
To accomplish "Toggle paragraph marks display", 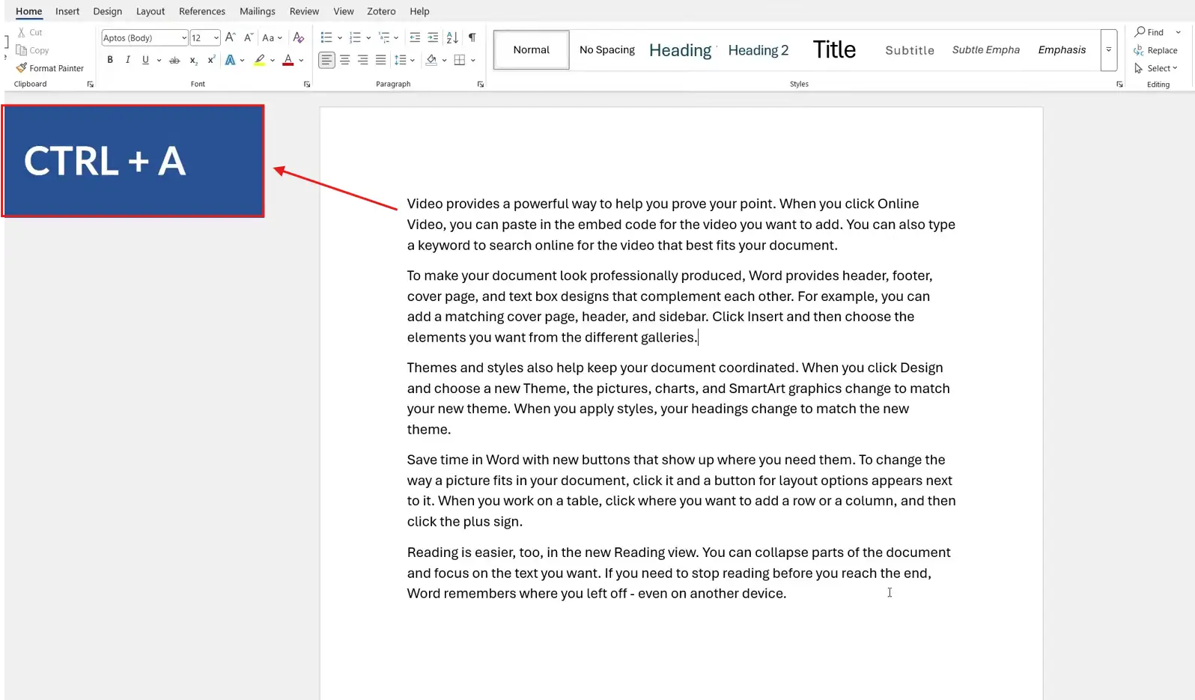I will pyautogui.click(x=472, y=37).
